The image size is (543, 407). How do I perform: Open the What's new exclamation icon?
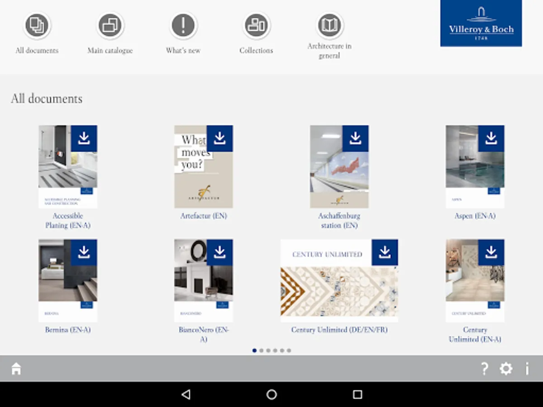pos(183,25)
